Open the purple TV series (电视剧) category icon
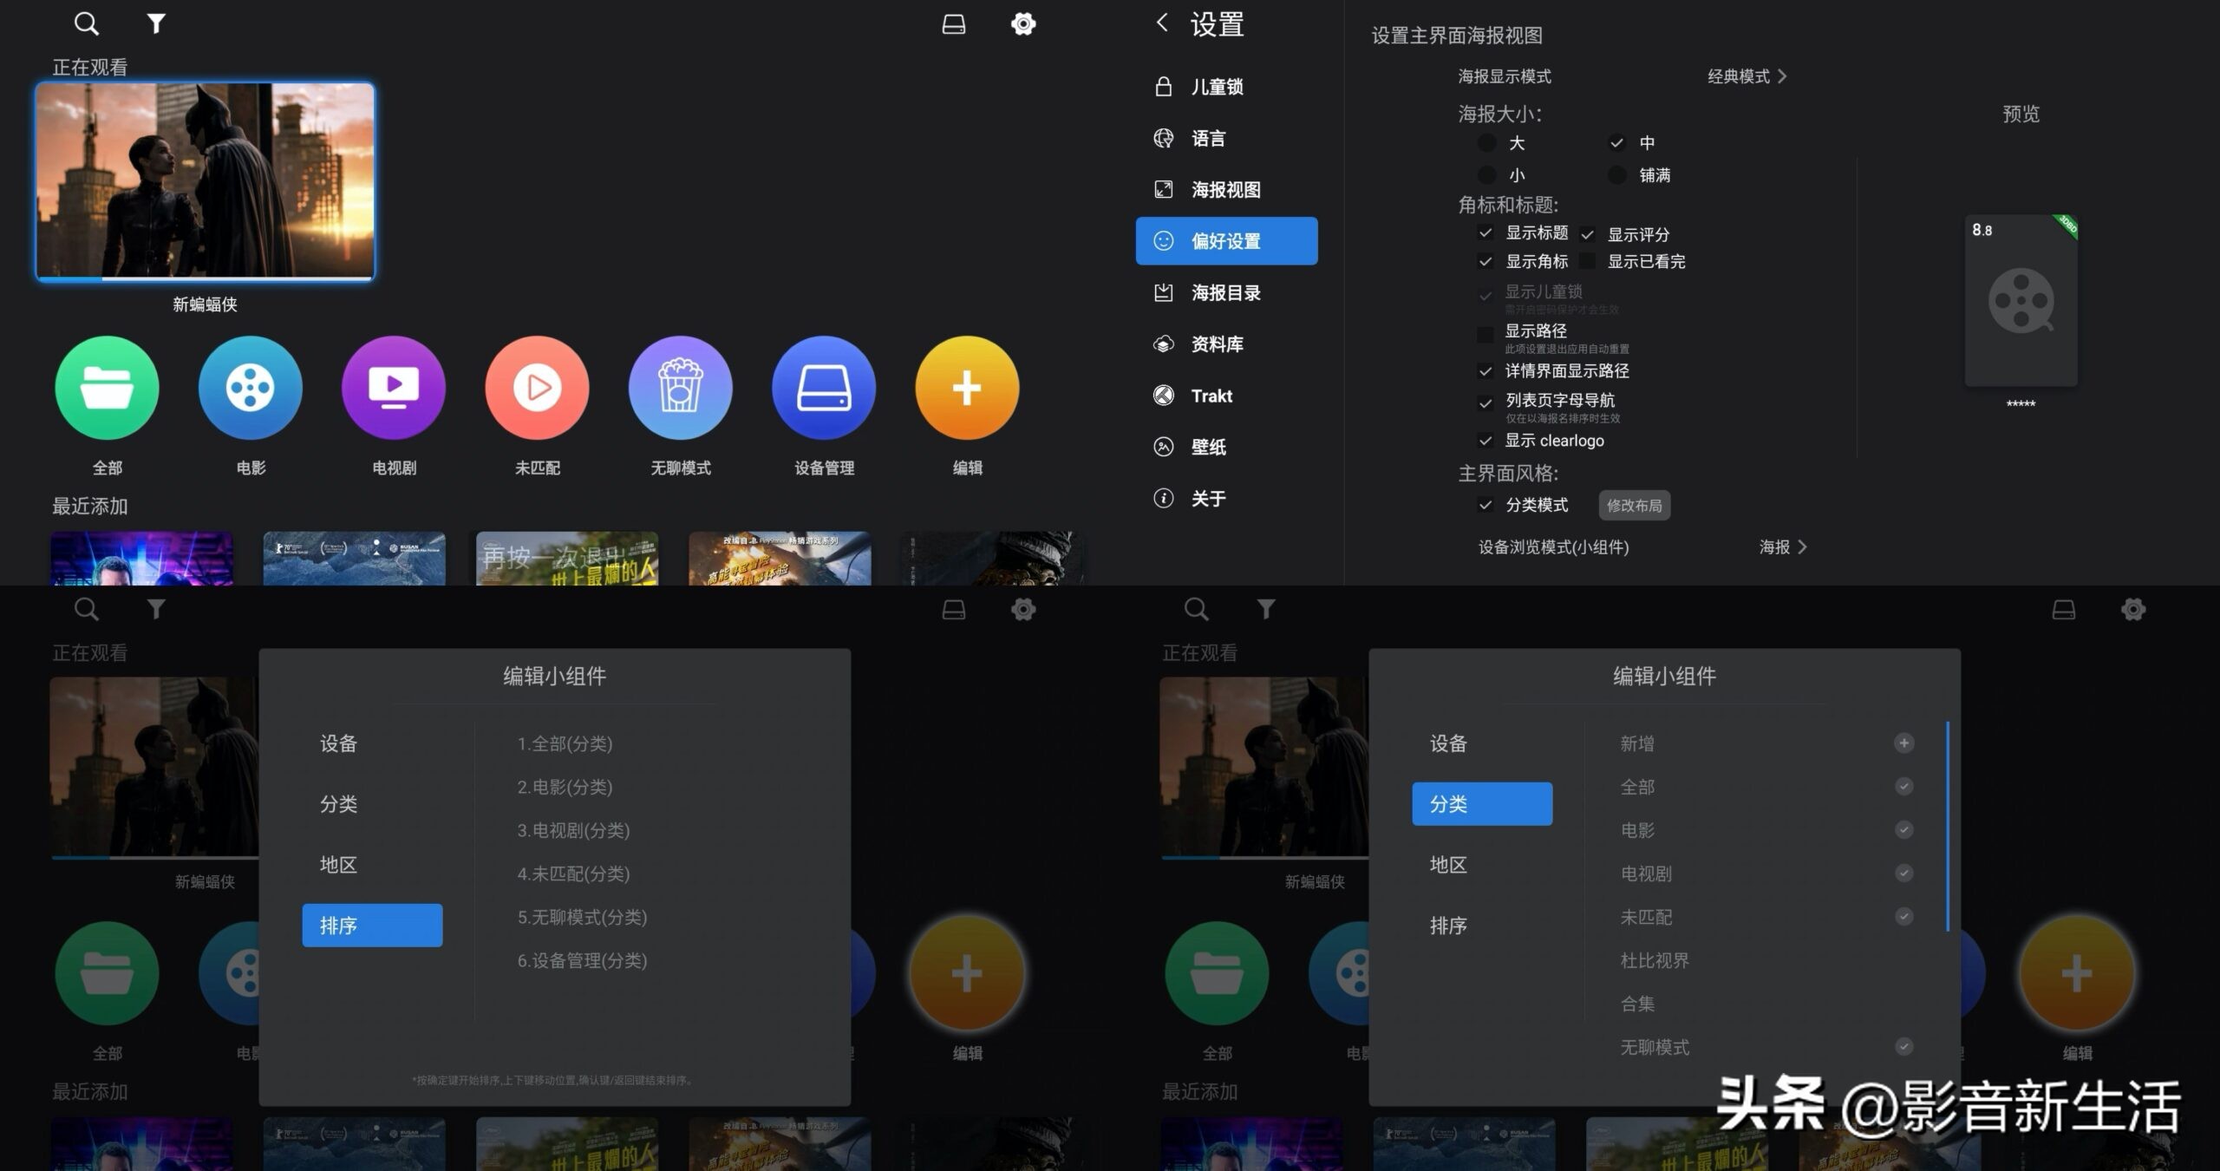 pyautogui.click(x=394, y=388)
